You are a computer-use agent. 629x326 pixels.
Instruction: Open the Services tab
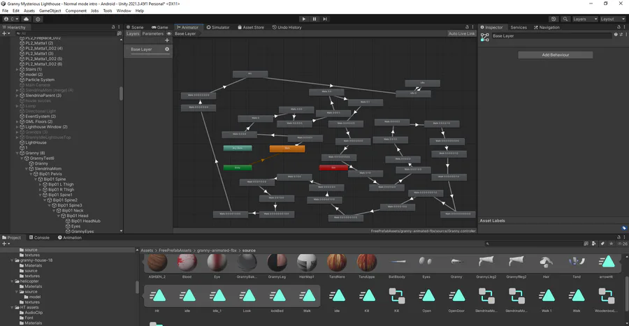point(519,27)
